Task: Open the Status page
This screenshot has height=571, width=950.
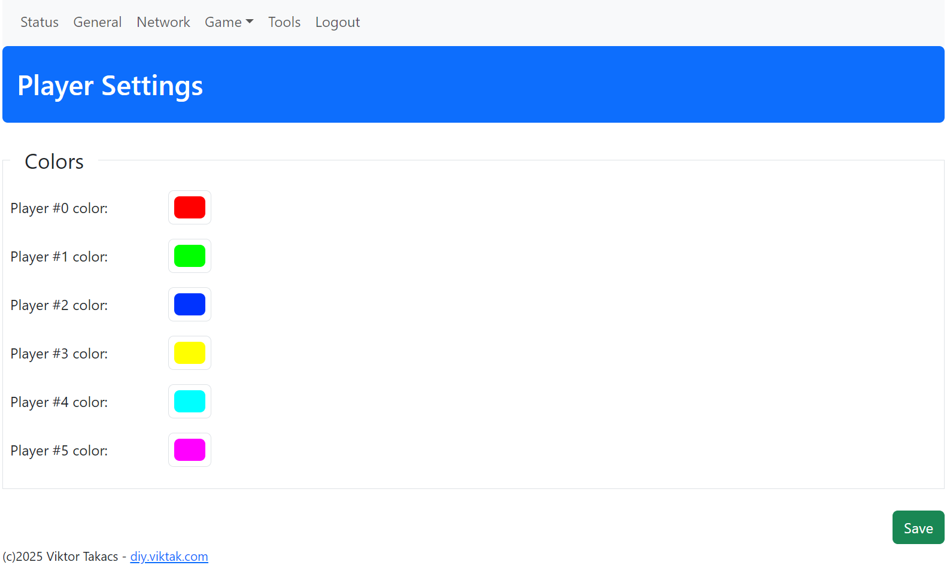Action: [40, 22]
